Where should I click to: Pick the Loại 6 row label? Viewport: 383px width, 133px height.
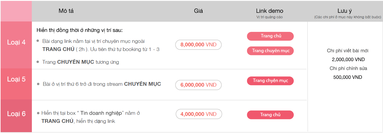[x=16, y=114]
